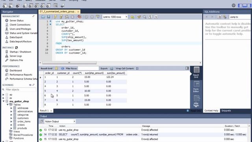Expand the ap schema
This screenshot has width=252, height=142.
click(x=4, y=95)
